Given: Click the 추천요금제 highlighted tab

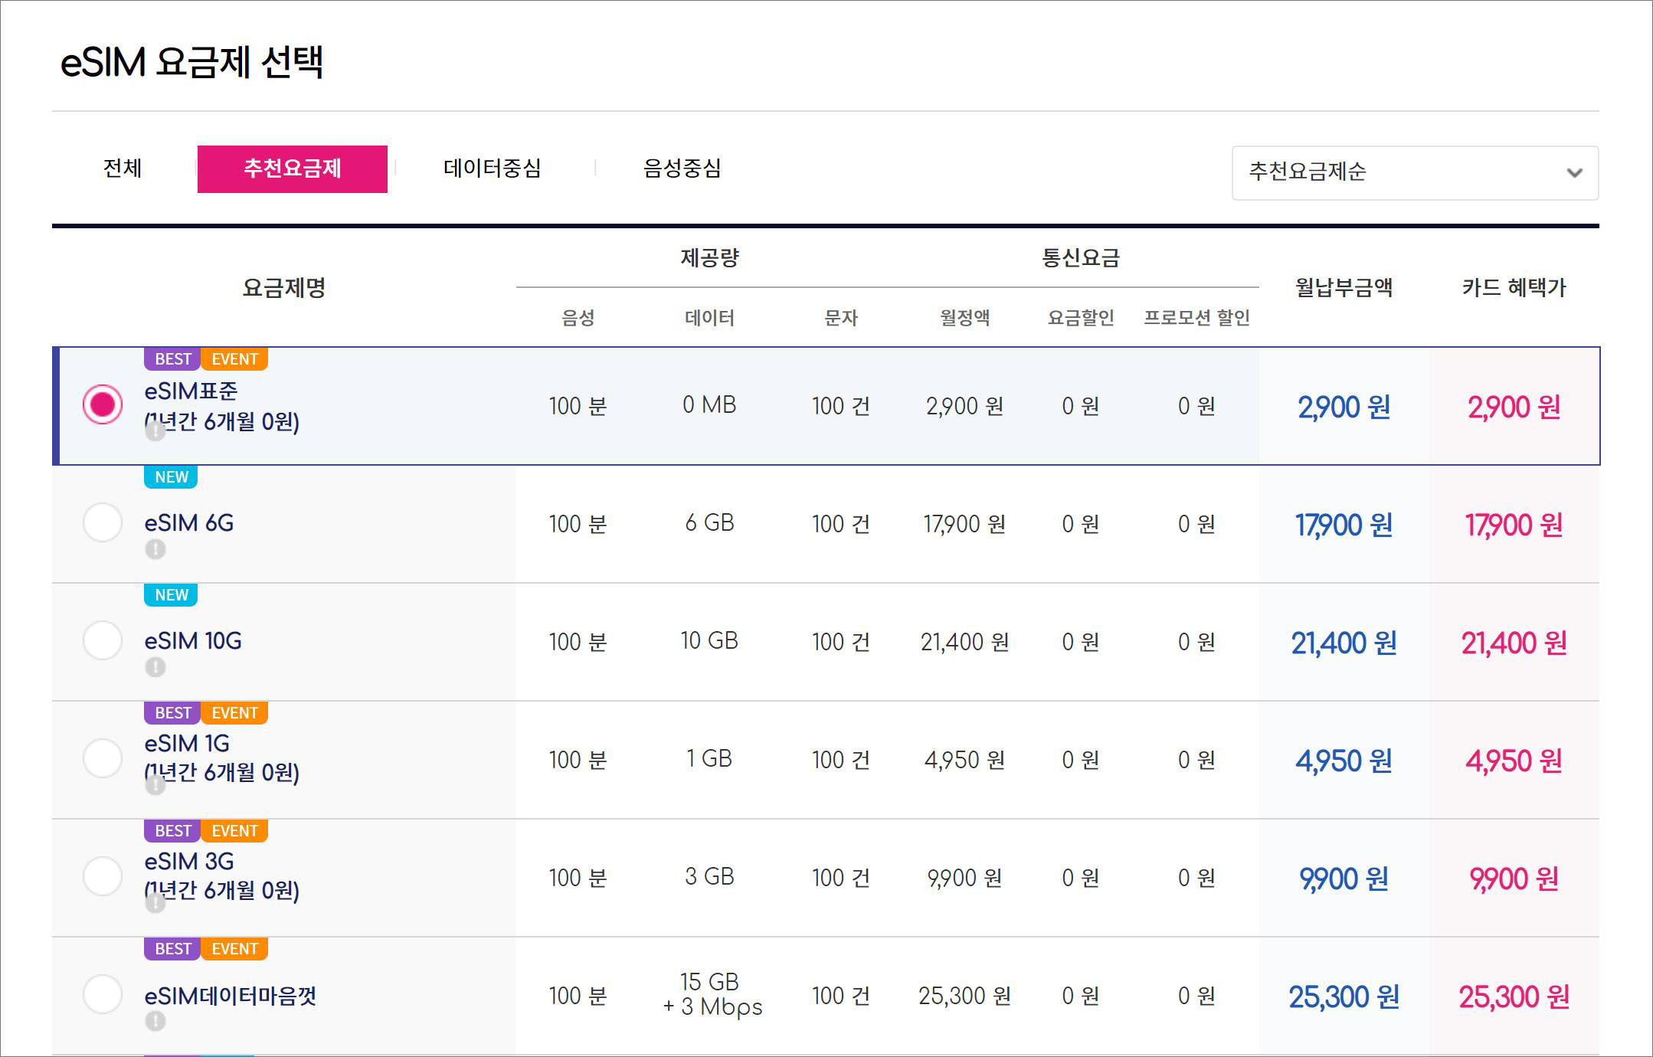Looking at the screenshot, I should pos(292,169).
